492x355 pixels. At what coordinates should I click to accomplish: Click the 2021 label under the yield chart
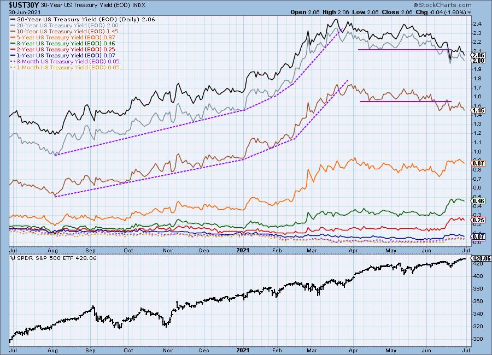(x=243, y=250)
